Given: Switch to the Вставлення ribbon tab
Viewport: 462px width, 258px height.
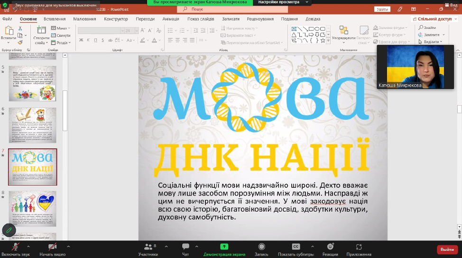Looking at the screenshot, I should click(x=55, y=19).
